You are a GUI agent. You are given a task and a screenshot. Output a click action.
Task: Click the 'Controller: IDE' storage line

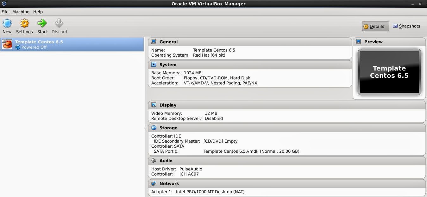click(166, 136)
